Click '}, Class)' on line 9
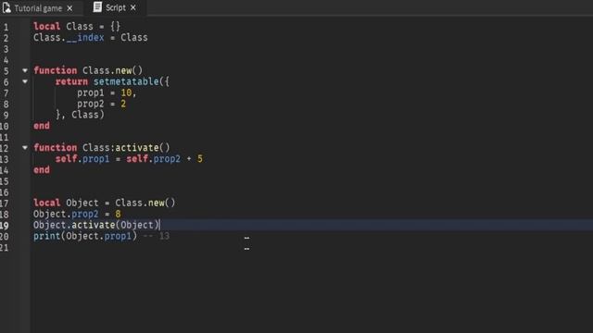 click(x=80, y=115)
